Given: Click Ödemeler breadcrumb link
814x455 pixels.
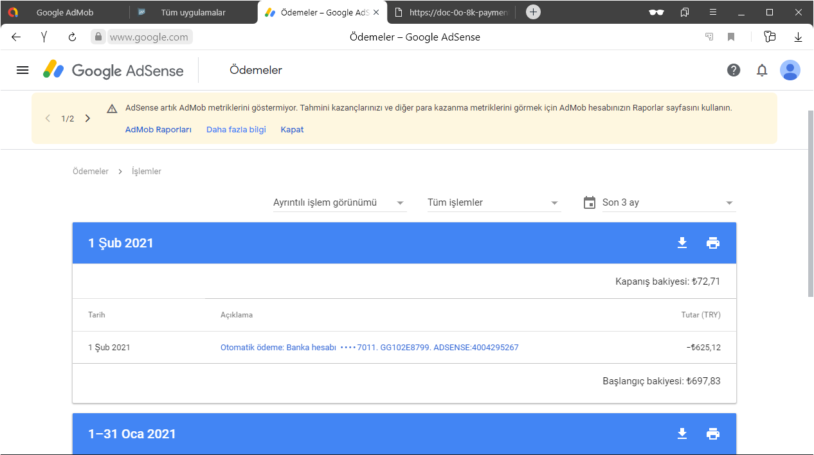Looking at the screenshot, I should click(x=91, y=172).
